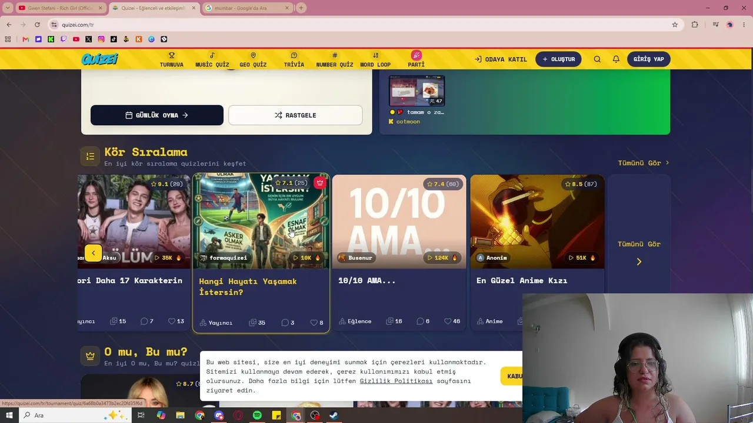Open the notifications bell
Screen dimensions: 753x423
tap(616, 59)
